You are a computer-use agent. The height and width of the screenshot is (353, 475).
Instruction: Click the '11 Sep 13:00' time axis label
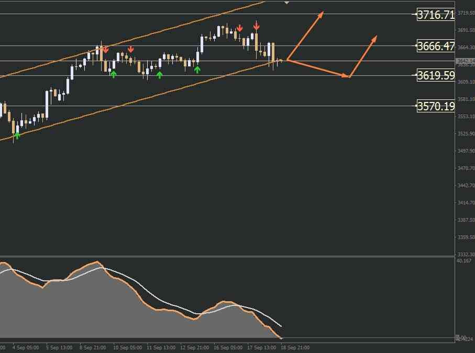[x=161, y=348]
